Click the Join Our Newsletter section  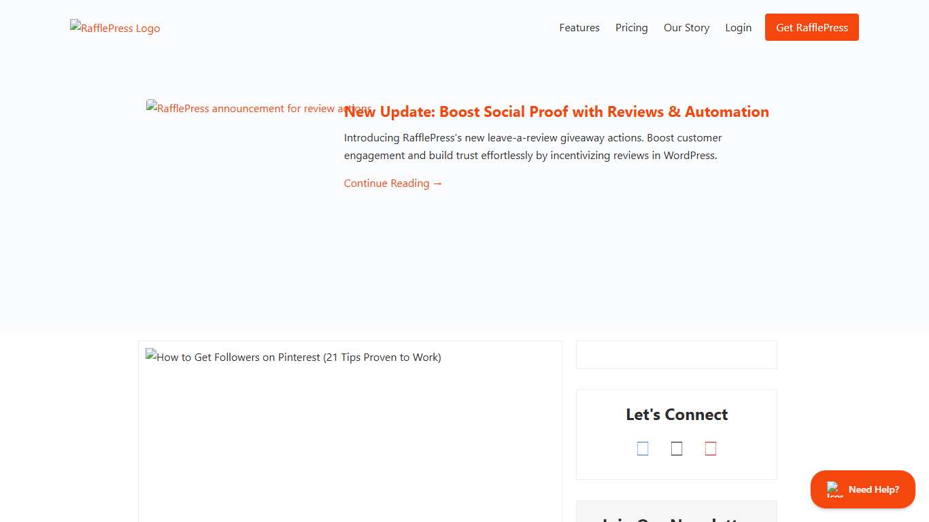tap(676, 518)
